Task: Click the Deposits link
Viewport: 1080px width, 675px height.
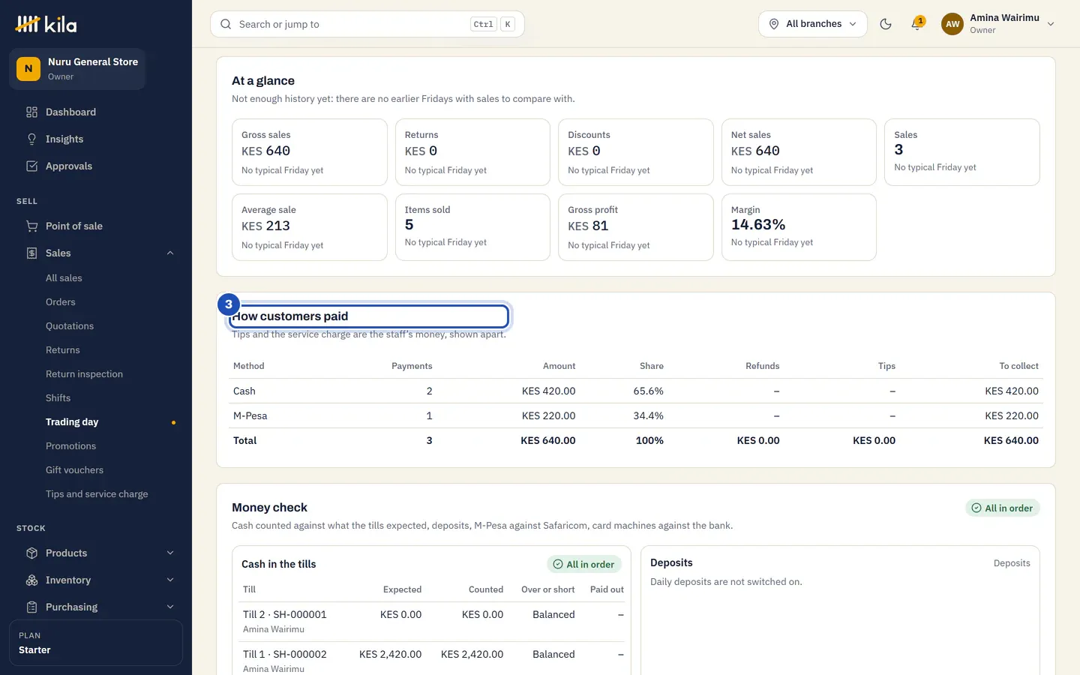Action: tap(1012, 563)
